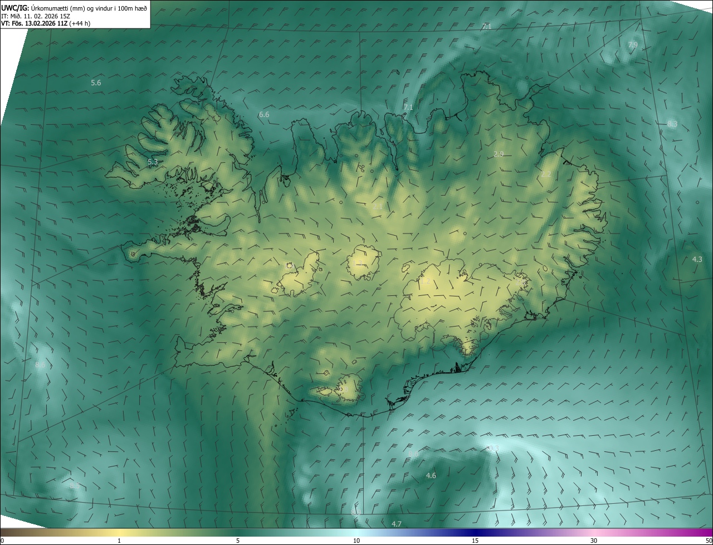713x545 pixels.
Task: Click the 2.2 value label on the map
Action: click(546, 174)
